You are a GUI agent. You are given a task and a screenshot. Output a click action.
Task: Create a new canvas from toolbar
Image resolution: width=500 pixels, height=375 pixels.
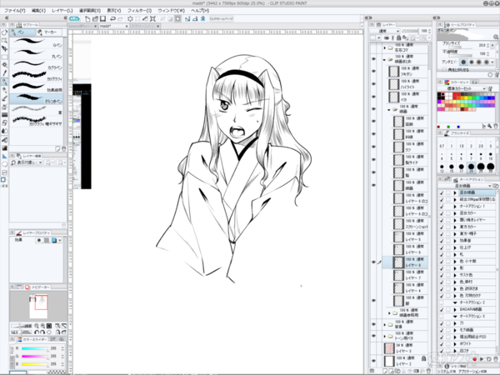87,19
